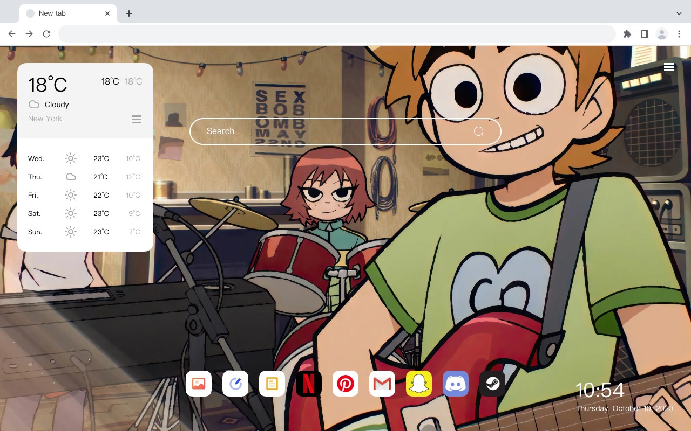
Task: Click the sun icon in Wednesday's forecast
Action: (71, 158)
